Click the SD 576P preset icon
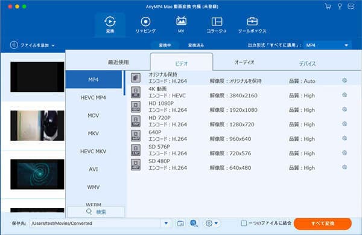Viewport: 362px width, 235px height. pos(136,150)
